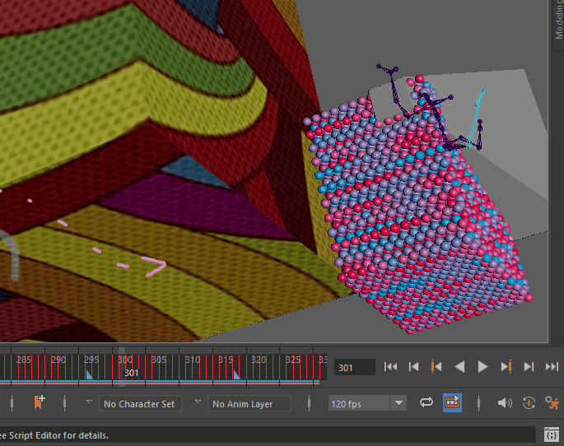
Task: Step back one frame
Action: pos(414,367)
